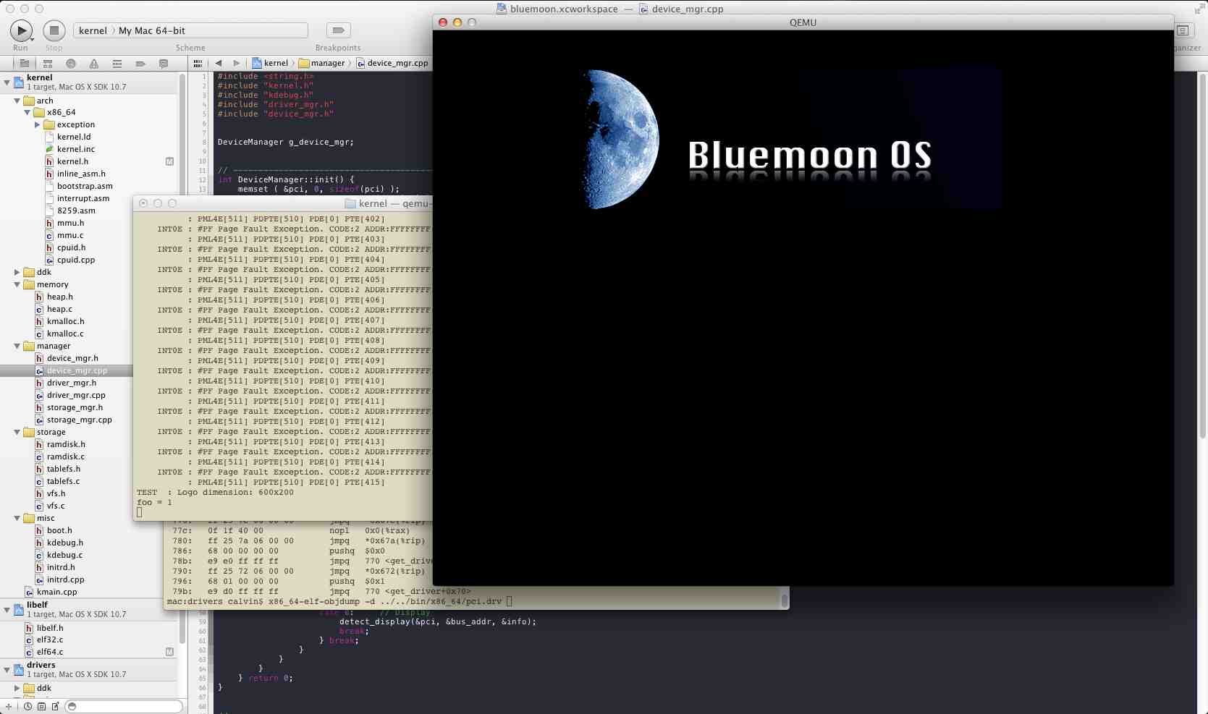Expand the exception folder

click(38, 125)
